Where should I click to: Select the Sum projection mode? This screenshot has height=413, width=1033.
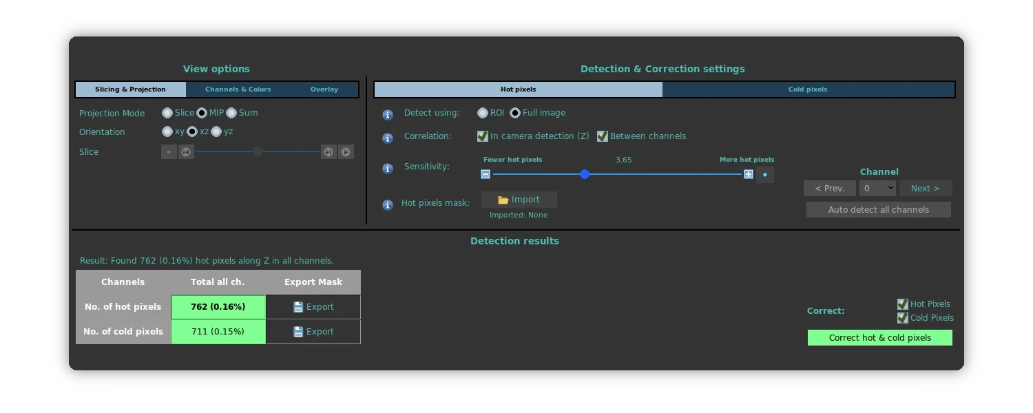(x=232, y=113)
